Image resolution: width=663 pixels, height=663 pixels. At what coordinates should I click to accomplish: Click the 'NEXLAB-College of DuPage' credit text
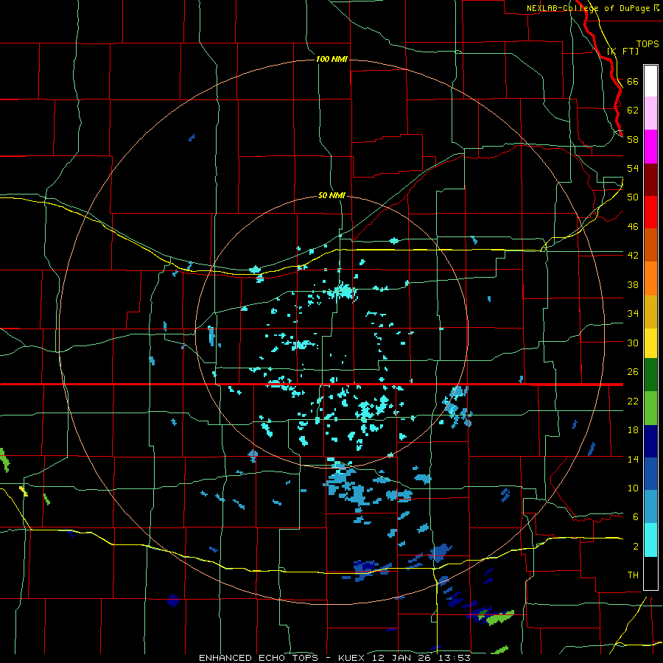pos(588,8)
